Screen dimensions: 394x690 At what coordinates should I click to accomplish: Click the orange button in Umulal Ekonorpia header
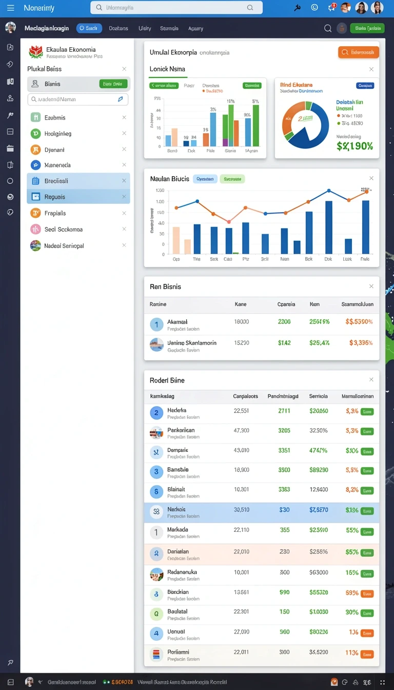[x=359, y=52]
